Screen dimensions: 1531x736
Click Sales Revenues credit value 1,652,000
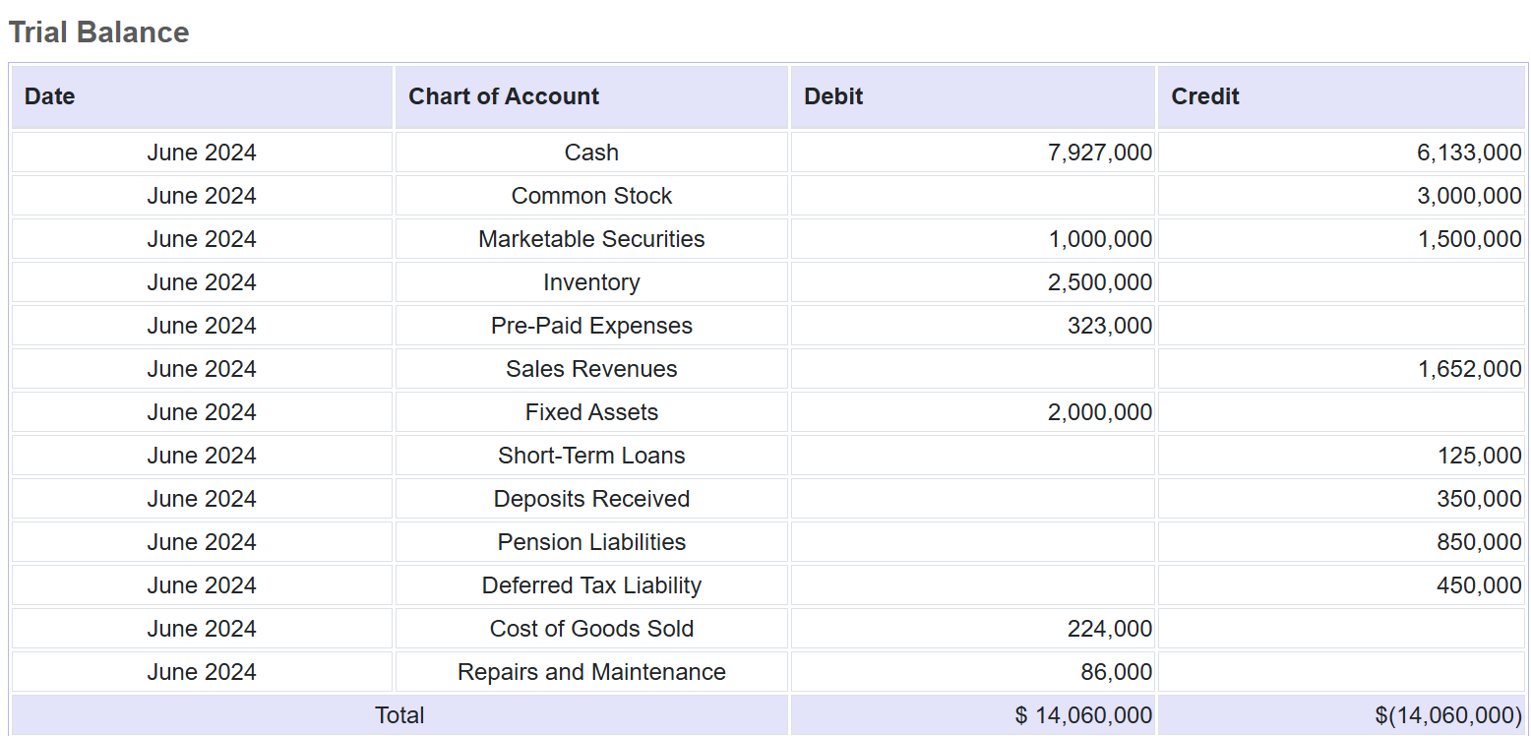click(x=1469, y=369)
